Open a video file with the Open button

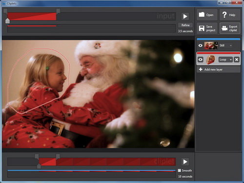207,15
